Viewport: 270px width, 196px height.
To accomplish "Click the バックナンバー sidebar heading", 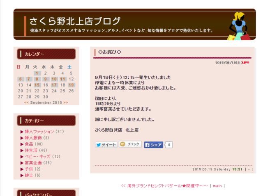I will (46, 193).
